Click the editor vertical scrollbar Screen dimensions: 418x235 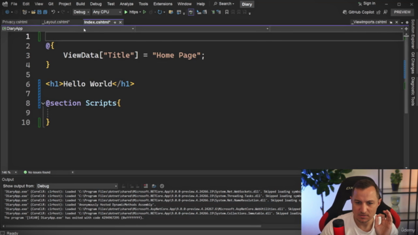pos(406,74)
